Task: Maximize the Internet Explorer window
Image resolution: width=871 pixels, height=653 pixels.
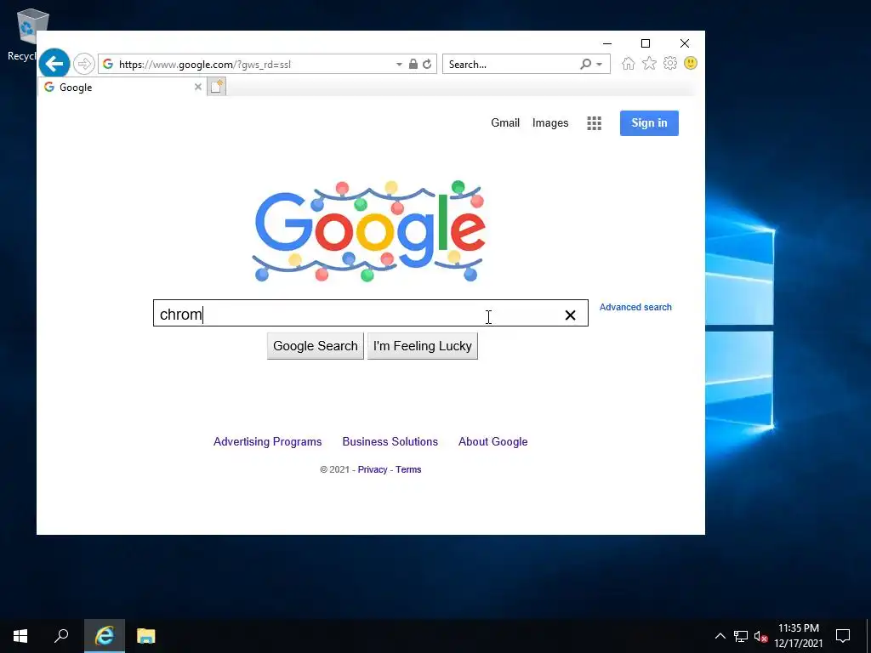Action: coord(646,43)
